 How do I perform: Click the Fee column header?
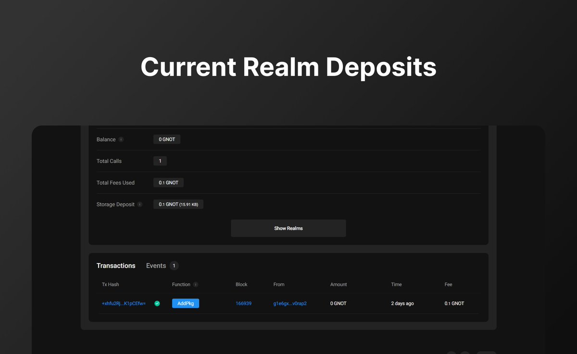point(449,284)
